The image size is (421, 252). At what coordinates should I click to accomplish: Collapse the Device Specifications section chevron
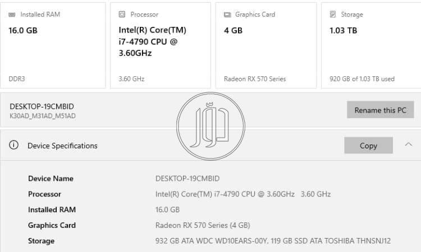click(408, 144)
